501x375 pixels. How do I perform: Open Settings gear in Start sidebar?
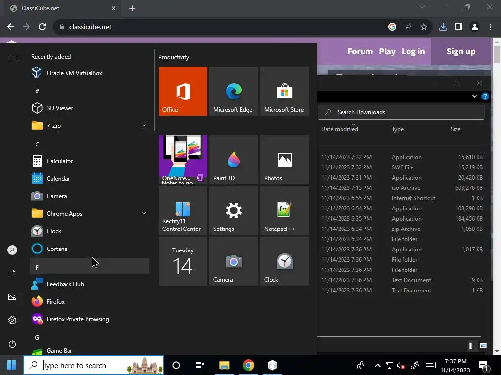[x=12, y=320]
